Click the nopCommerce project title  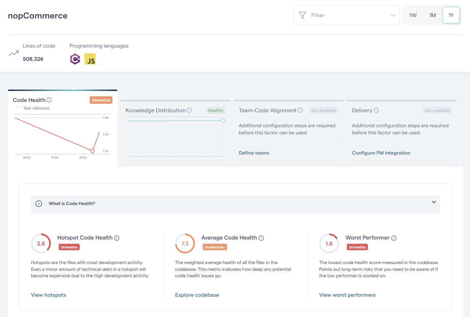[38, 16]
